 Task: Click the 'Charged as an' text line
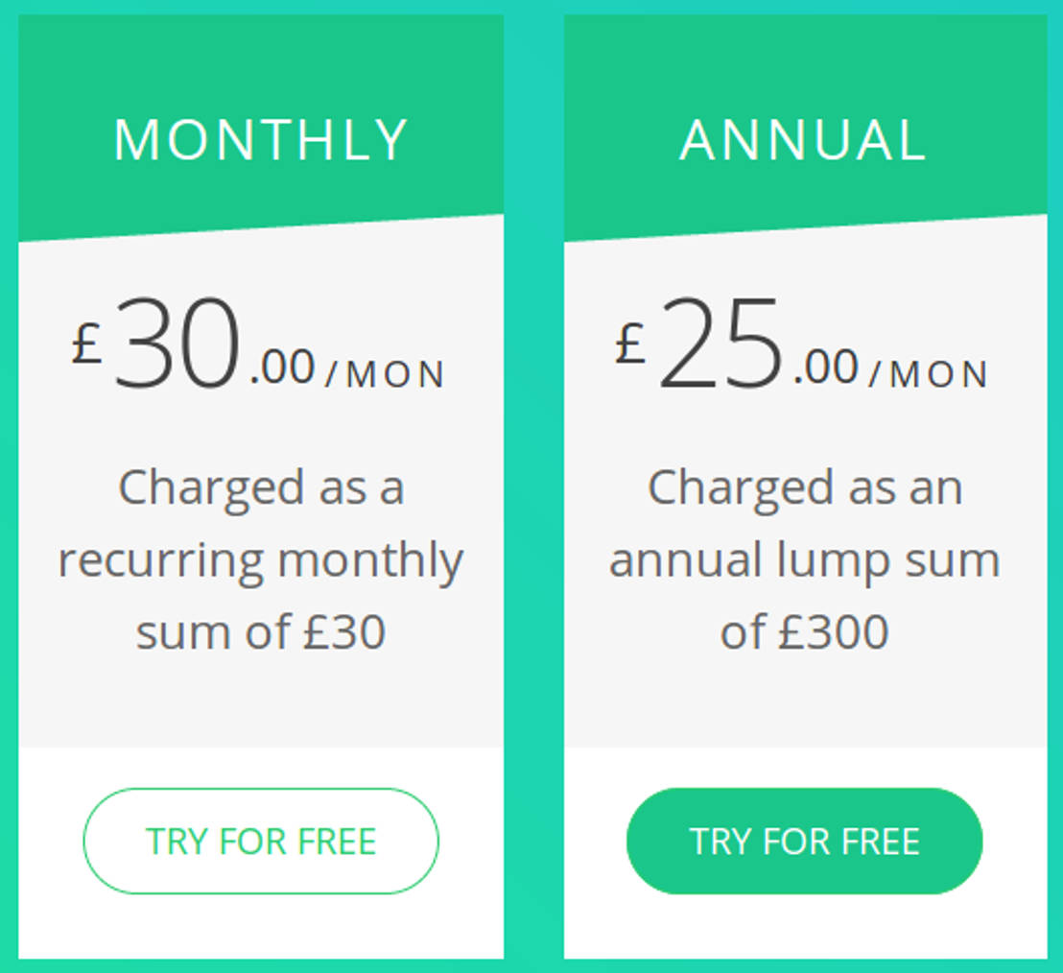coord(804,488)
